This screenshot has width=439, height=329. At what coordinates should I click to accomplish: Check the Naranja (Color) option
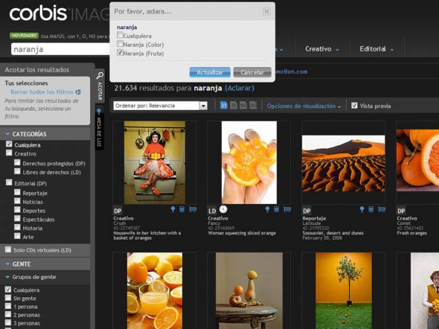[120, 44]
